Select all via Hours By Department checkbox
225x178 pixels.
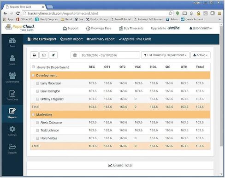[x=33, y=67]
